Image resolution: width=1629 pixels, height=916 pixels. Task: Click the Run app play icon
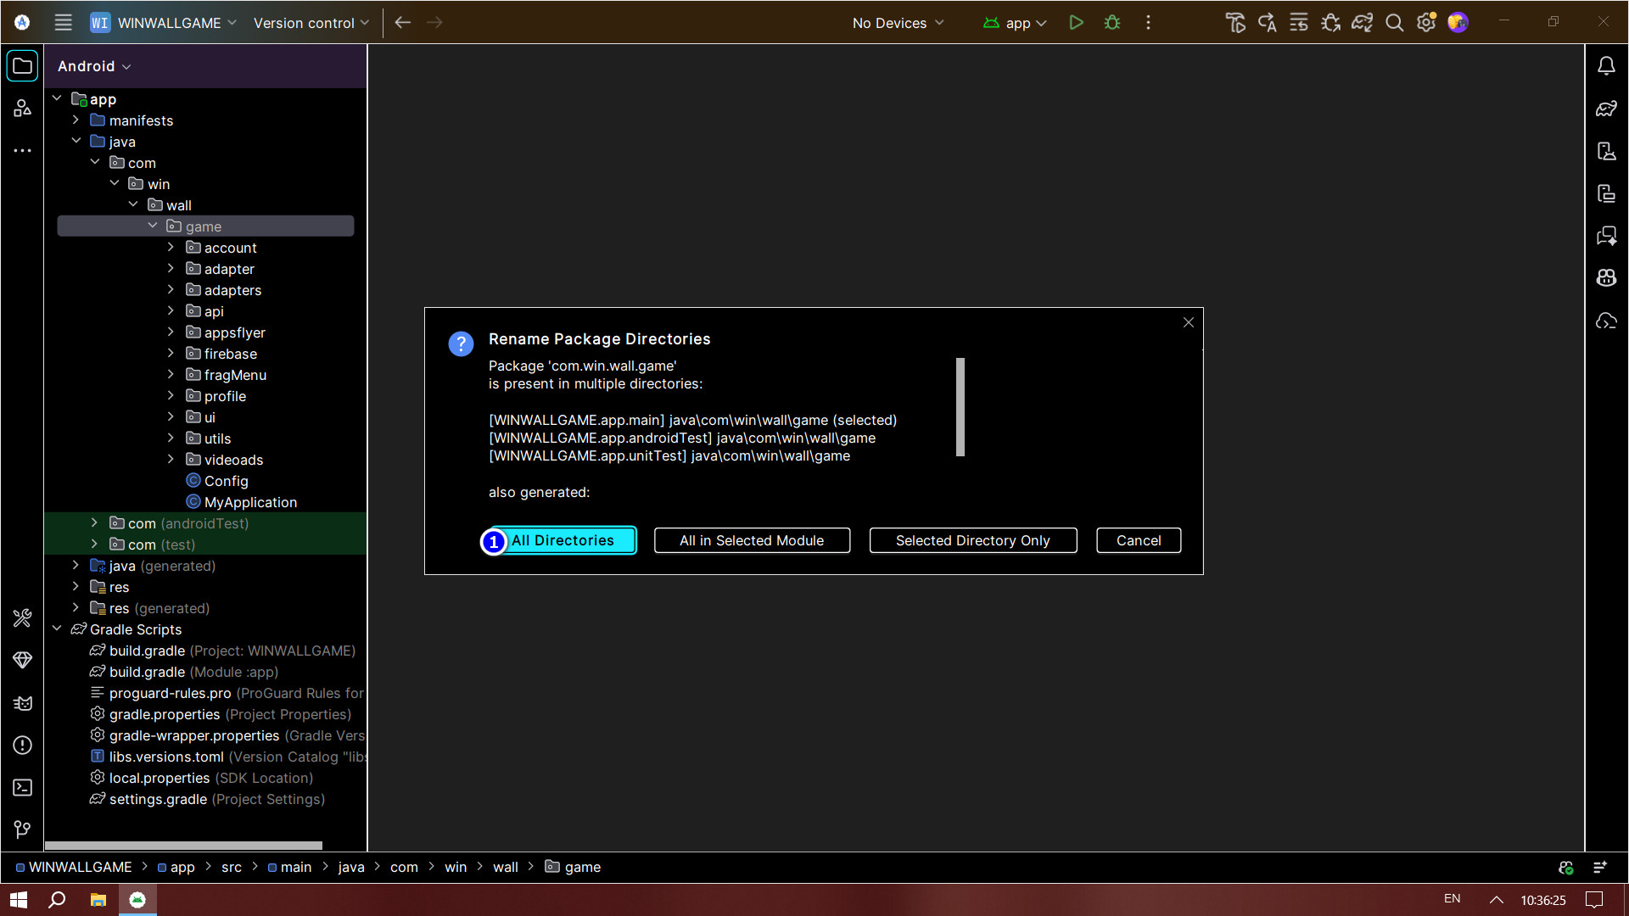(x=1076, y=23)
